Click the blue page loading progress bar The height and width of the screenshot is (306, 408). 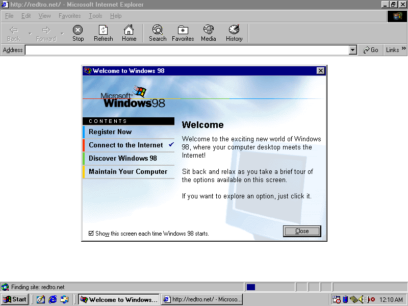click(x=250, y=287)
